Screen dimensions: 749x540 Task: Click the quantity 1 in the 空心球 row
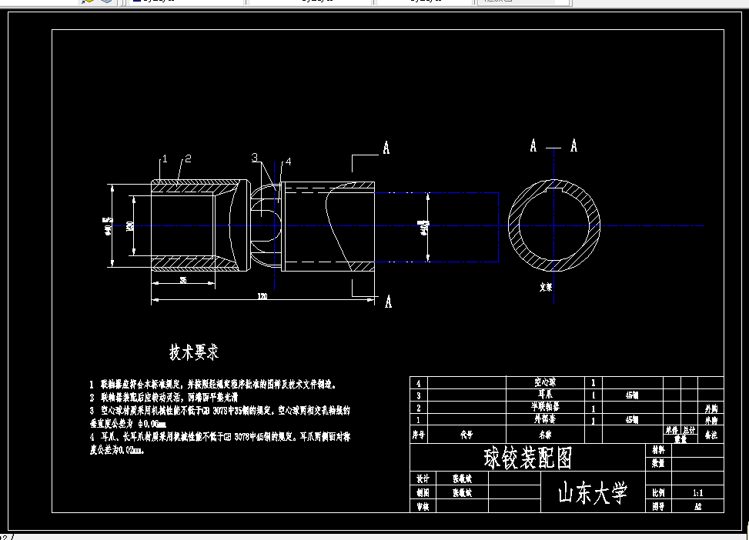coord(594,383)
